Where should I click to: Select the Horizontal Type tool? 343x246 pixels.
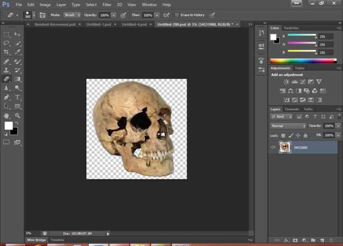18,97
